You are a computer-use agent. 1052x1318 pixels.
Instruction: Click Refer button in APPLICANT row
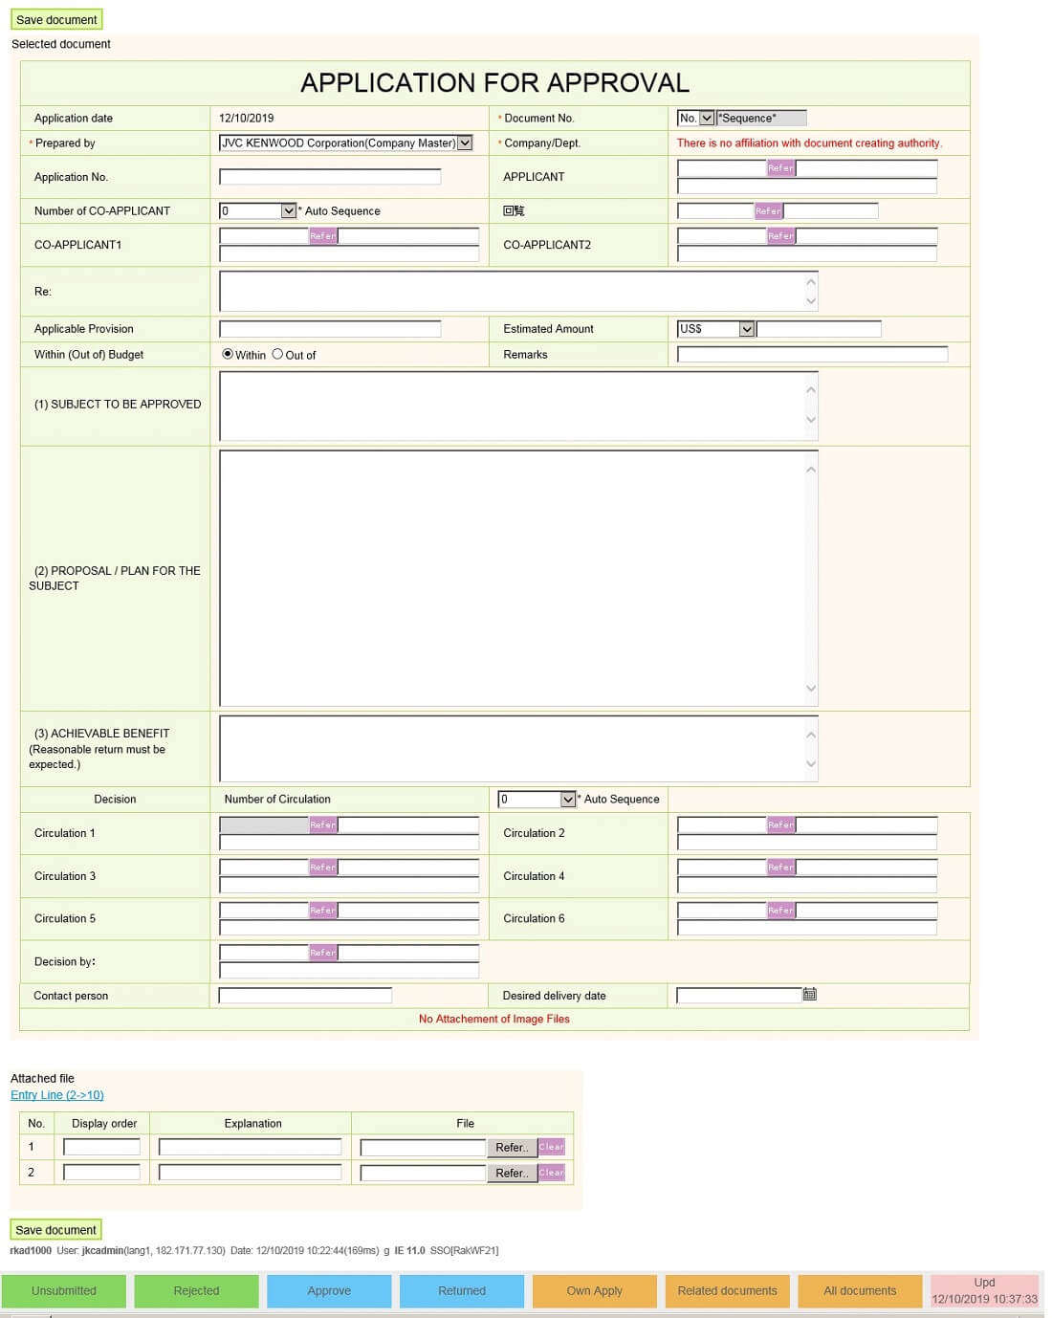(x=780, y=168)
